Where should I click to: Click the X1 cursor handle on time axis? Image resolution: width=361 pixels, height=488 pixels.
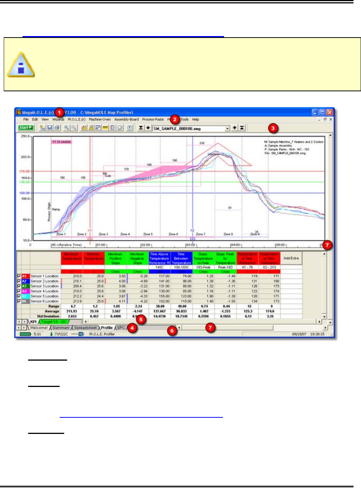point(90,239)
